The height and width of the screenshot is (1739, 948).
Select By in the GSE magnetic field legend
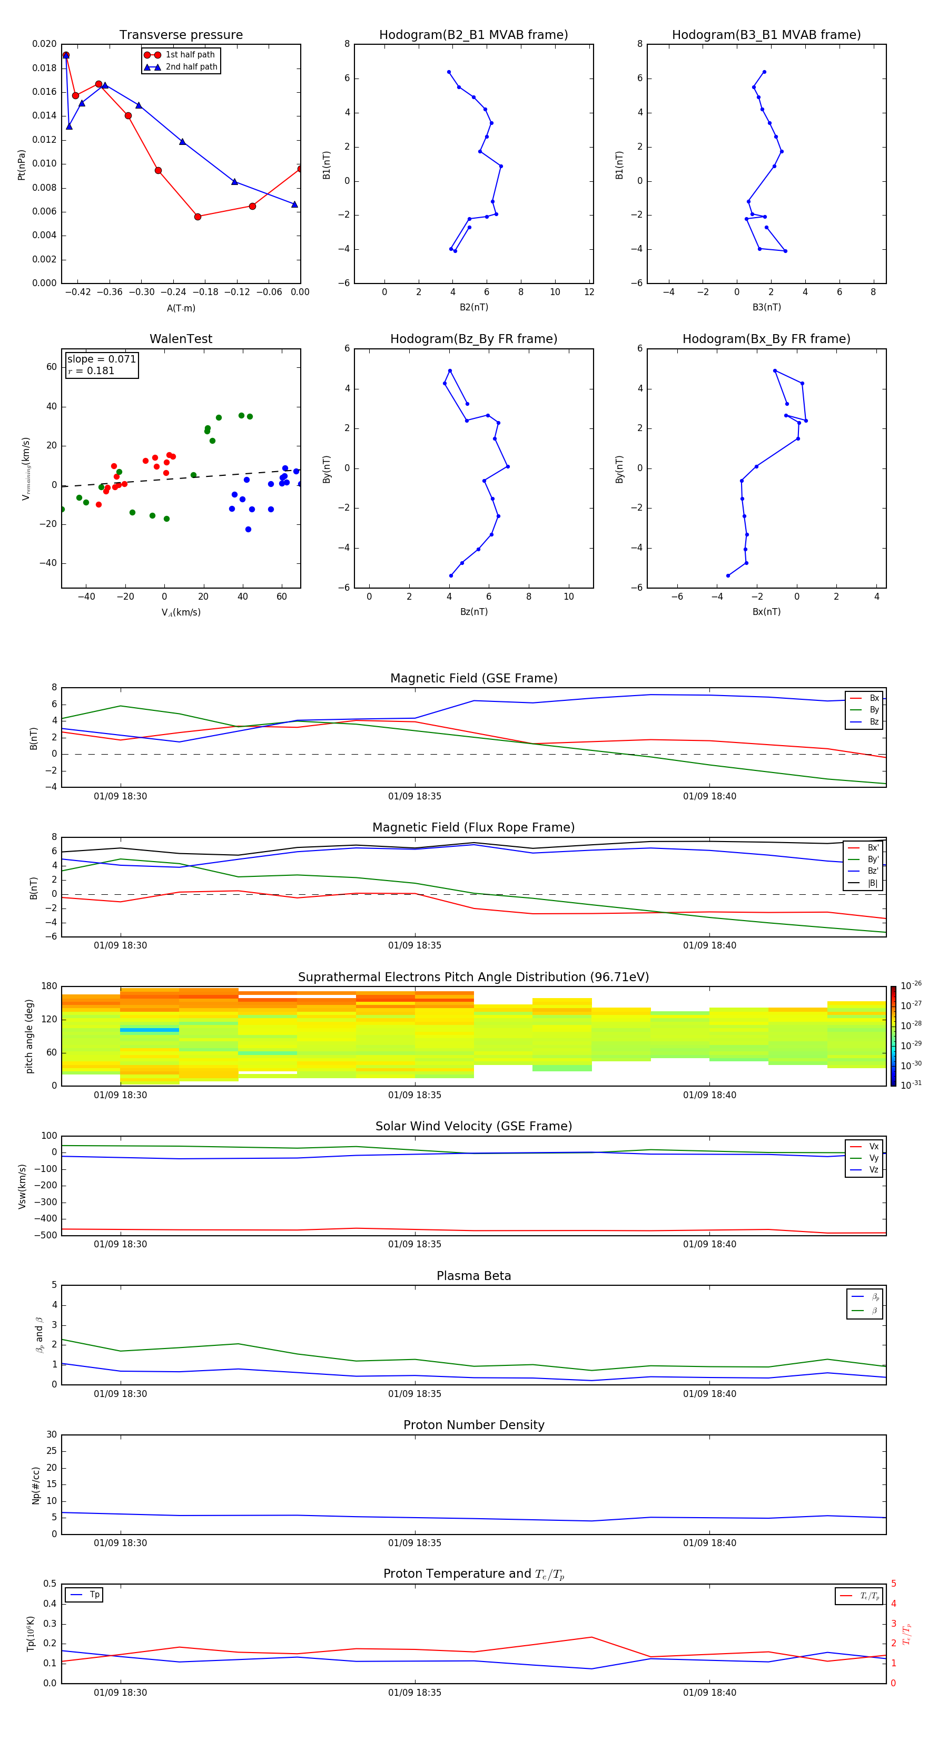(865, 709)
